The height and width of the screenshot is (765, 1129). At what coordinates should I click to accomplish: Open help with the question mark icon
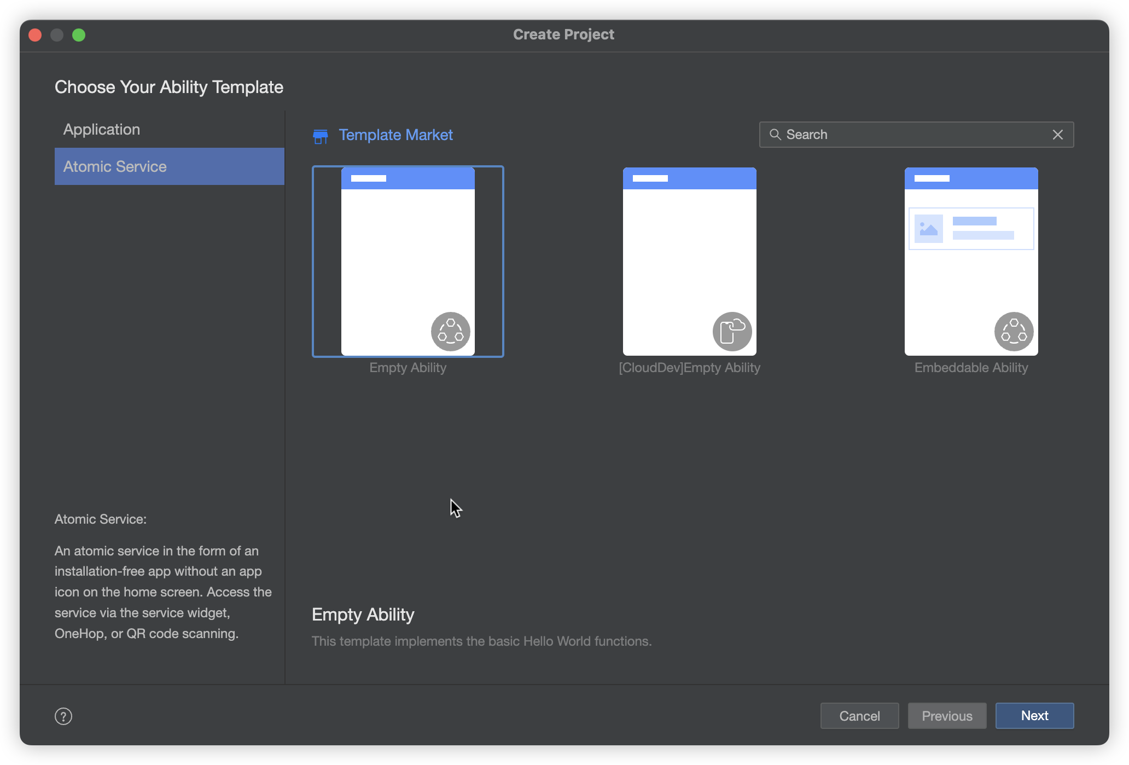[63, 716]
